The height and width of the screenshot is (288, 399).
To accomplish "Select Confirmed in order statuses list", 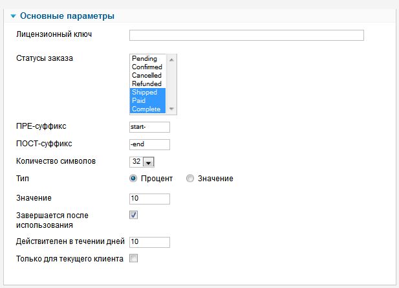I will point(146,67).
